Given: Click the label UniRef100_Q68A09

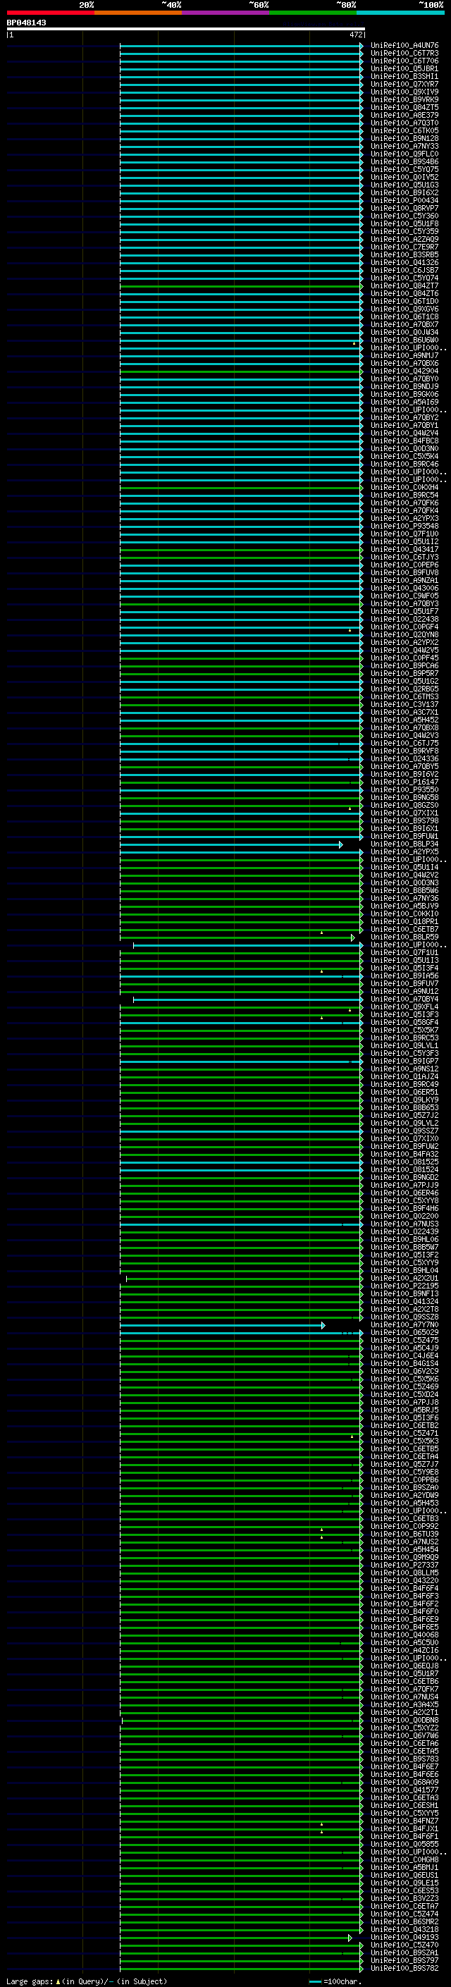Looking at the screenshot, I should click(404, 1783).
